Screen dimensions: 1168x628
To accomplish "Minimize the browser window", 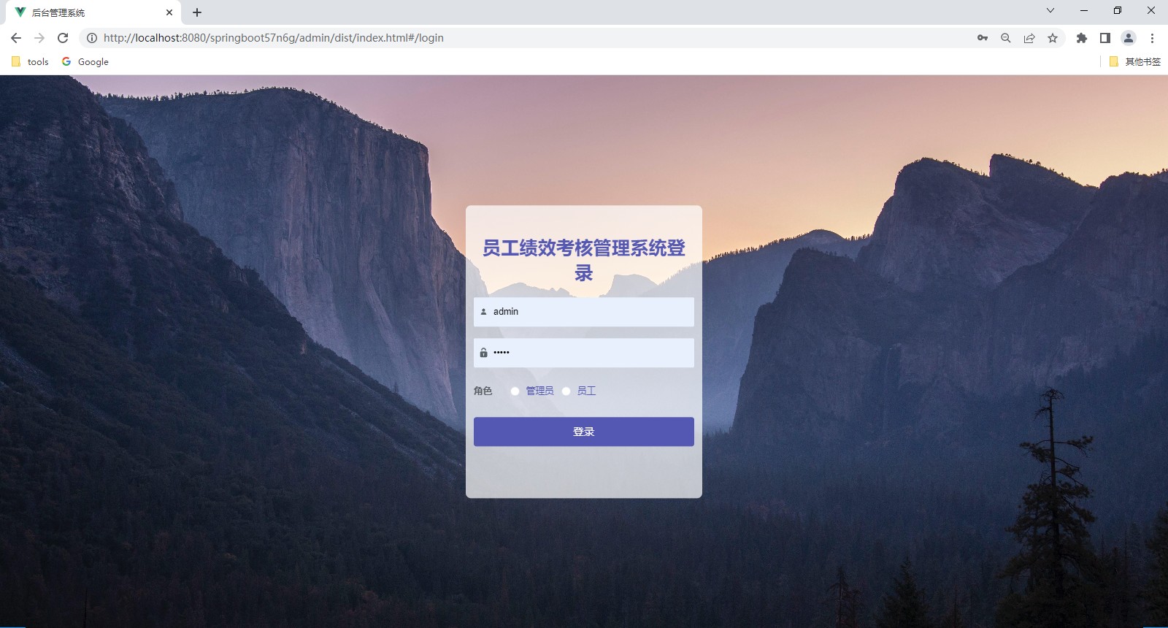I will [1084, 10].
